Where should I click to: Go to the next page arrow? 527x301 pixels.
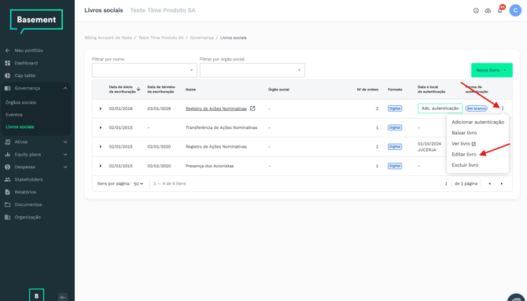pos(502,184)
